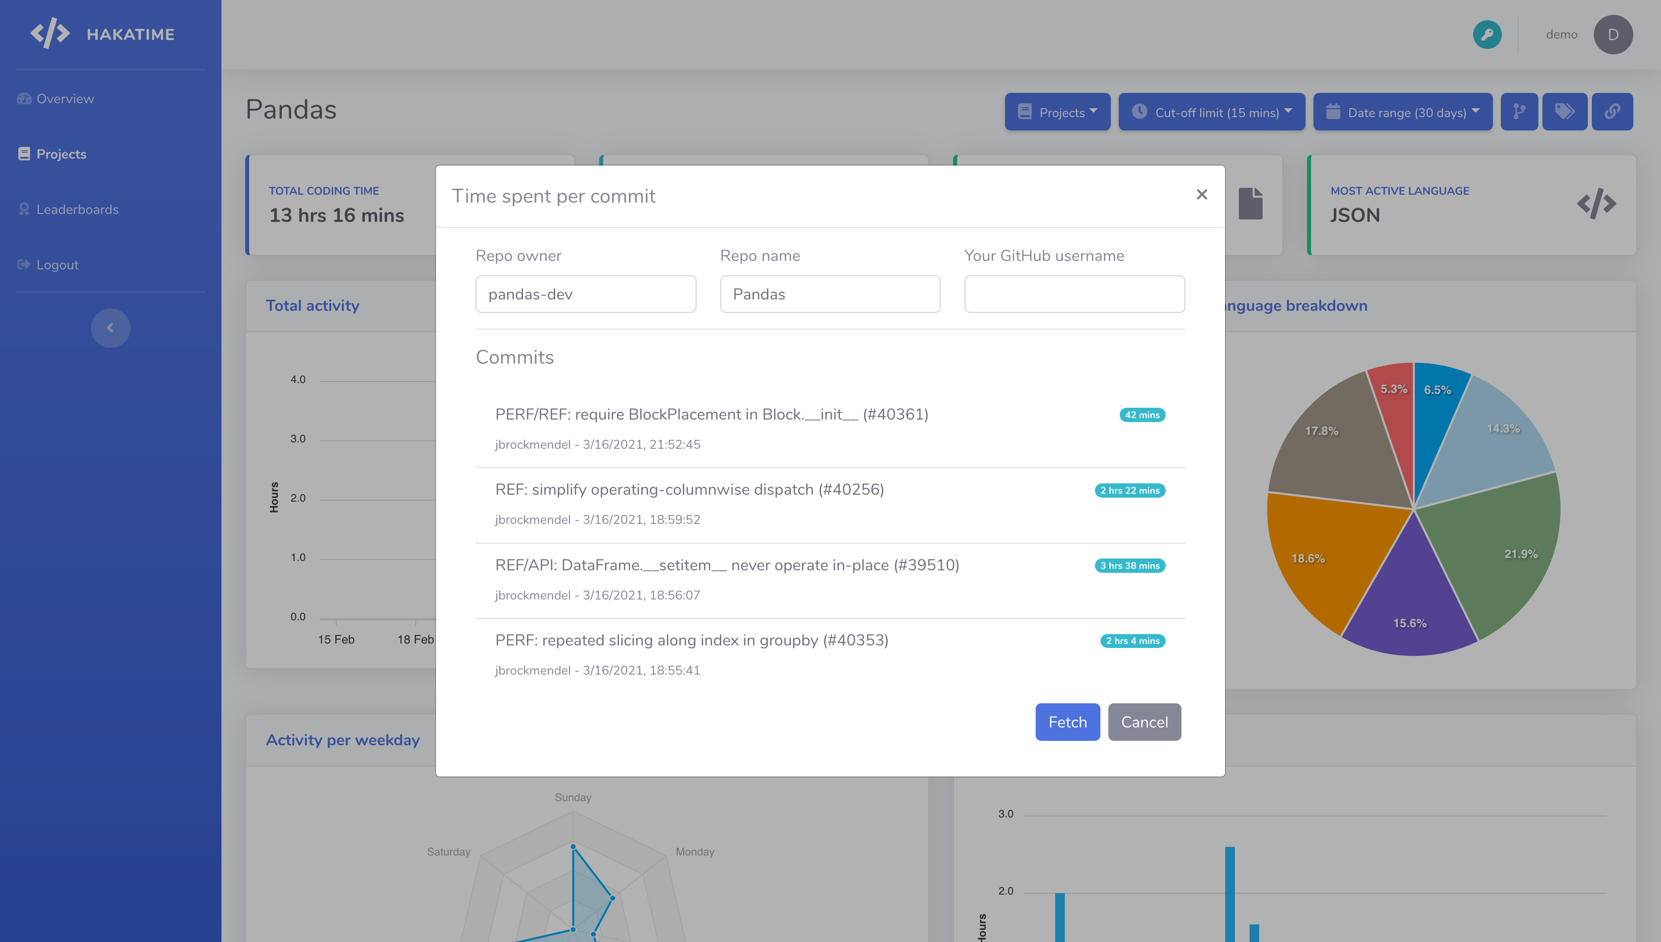Click the code icon on language card
1661x942 pixels.
1596,204
